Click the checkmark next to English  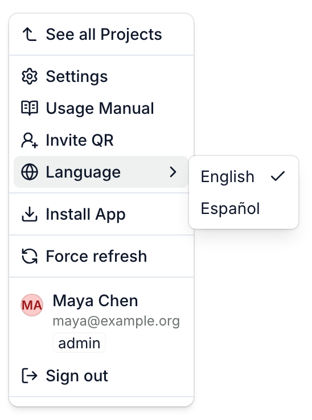278,176
